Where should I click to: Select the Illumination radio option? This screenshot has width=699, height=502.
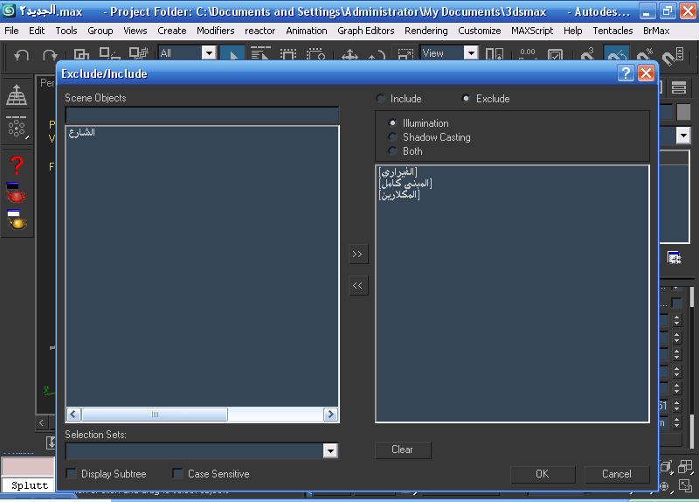pyautogui.click(x=392, y=123)
